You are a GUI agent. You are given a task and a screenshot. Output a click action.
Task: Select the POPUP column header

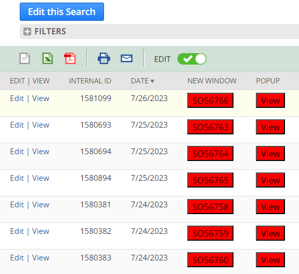click(268, 81)
